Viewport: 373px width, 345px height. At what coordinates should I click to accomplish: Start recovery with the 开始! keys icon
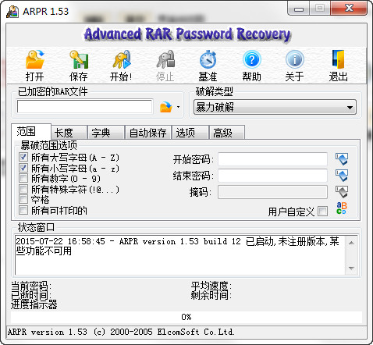click(x=122, y=59)
